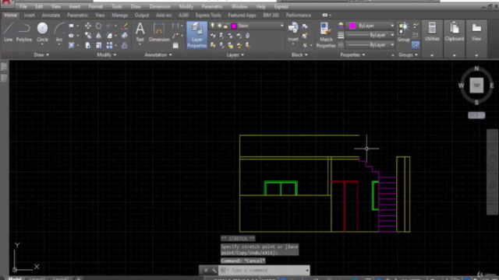Expand the Annotation panel
Image resolution: width=499 pixels, height=280 pixels.
tap(158, 55)
